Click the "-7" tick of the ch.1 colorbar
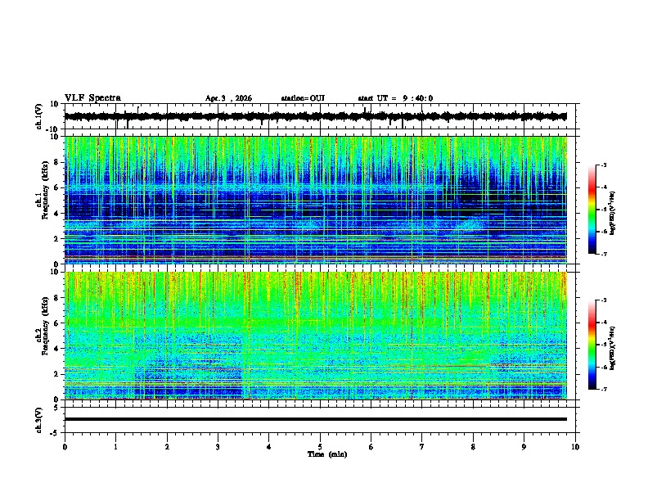648x501 pixels. coord(603,255)
